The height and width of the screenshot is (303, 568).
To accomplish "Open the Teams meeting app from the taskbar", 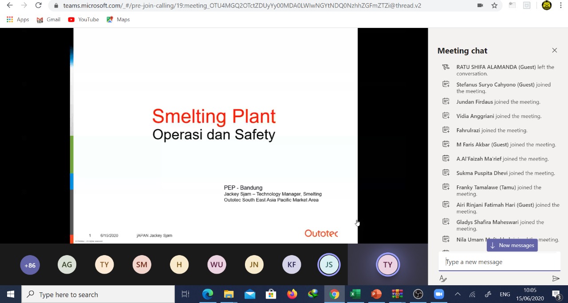I will 438,294.
